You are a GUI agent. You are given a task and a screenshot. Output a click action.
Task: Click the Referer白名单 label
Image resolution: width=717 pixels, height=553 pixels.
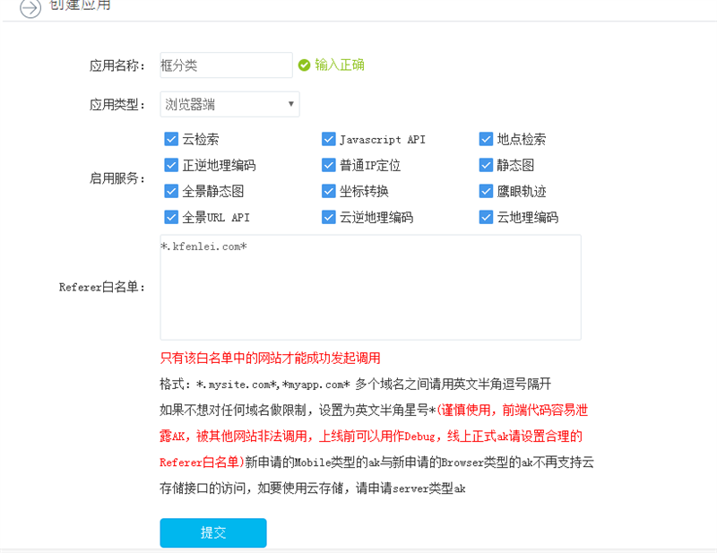(x=102, y=287)
